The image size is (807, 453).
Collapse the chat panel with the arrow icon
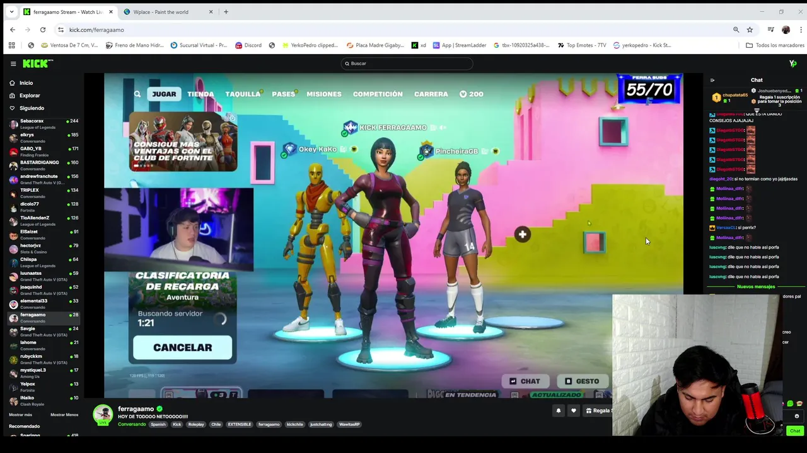(712, 80)
